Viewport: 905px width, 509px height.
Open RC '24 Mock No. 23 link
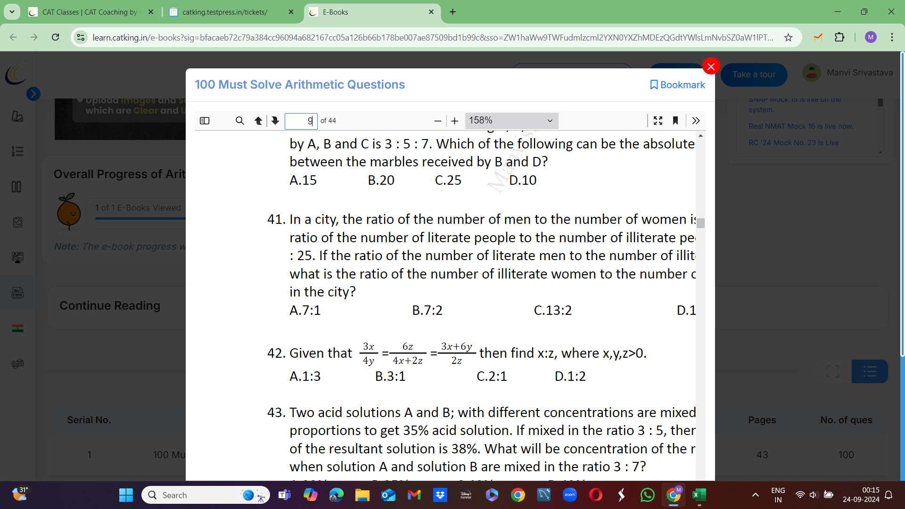[794, 143]
